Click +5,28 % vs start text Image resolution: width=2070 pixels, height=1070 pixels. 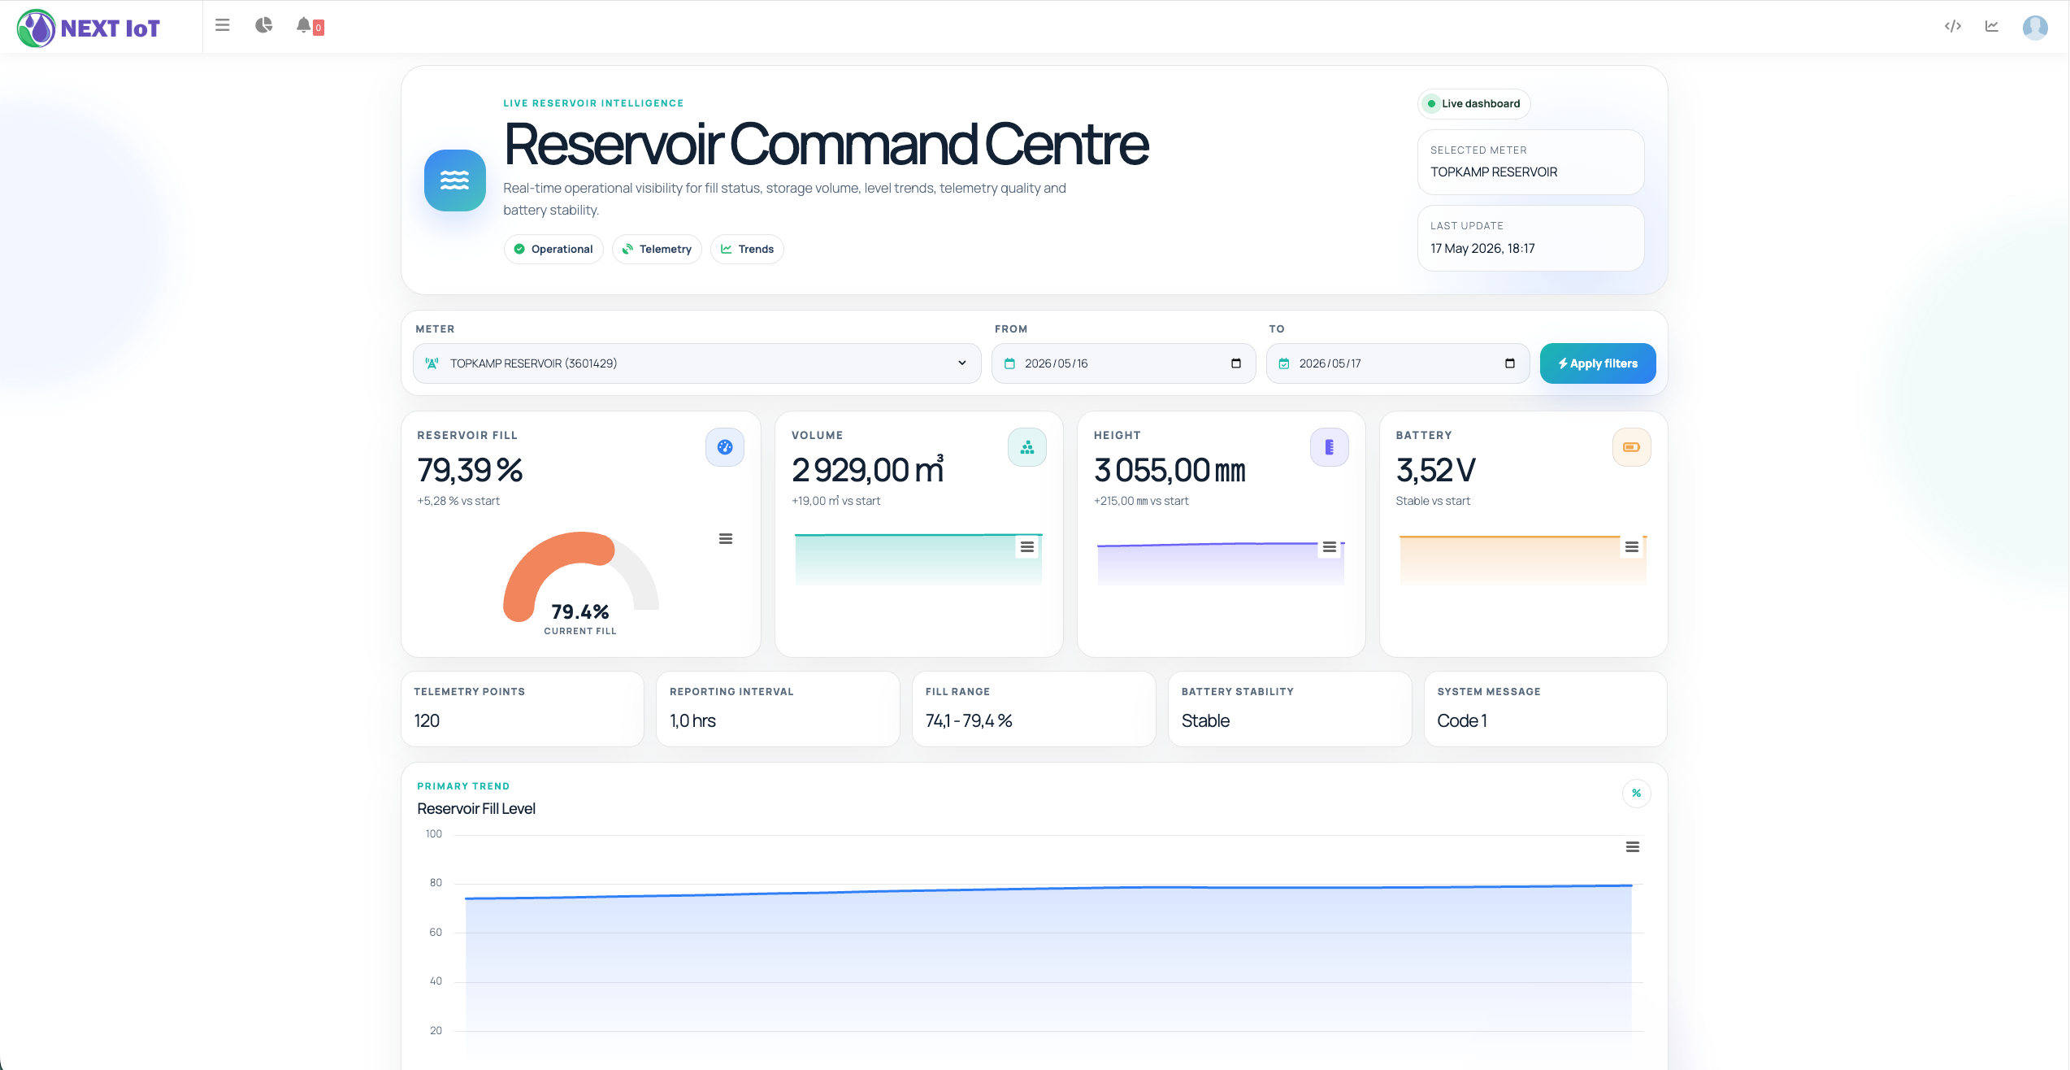tap(458, 501)
